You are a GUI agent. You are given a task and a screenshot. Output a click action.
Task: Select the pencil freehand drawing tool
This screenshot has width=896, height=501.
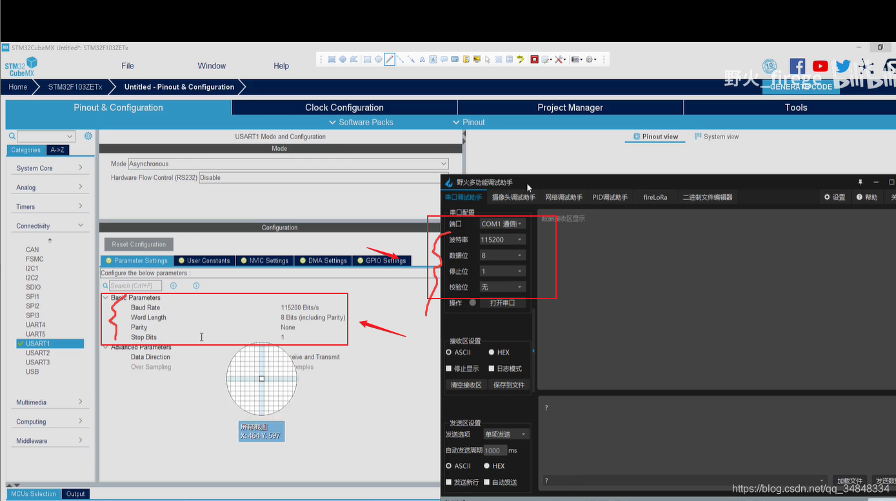tap(390, 59)
